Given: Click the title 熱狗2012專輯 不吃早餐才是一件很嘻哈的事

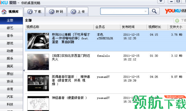Looking at the screenshot, I should click(x=71, y=38).
